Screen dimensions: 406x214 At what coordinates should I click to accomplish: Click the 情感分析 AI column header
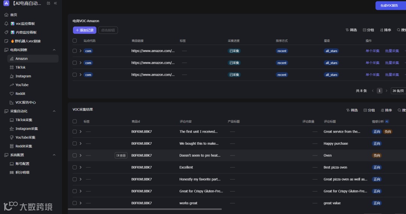380,121
